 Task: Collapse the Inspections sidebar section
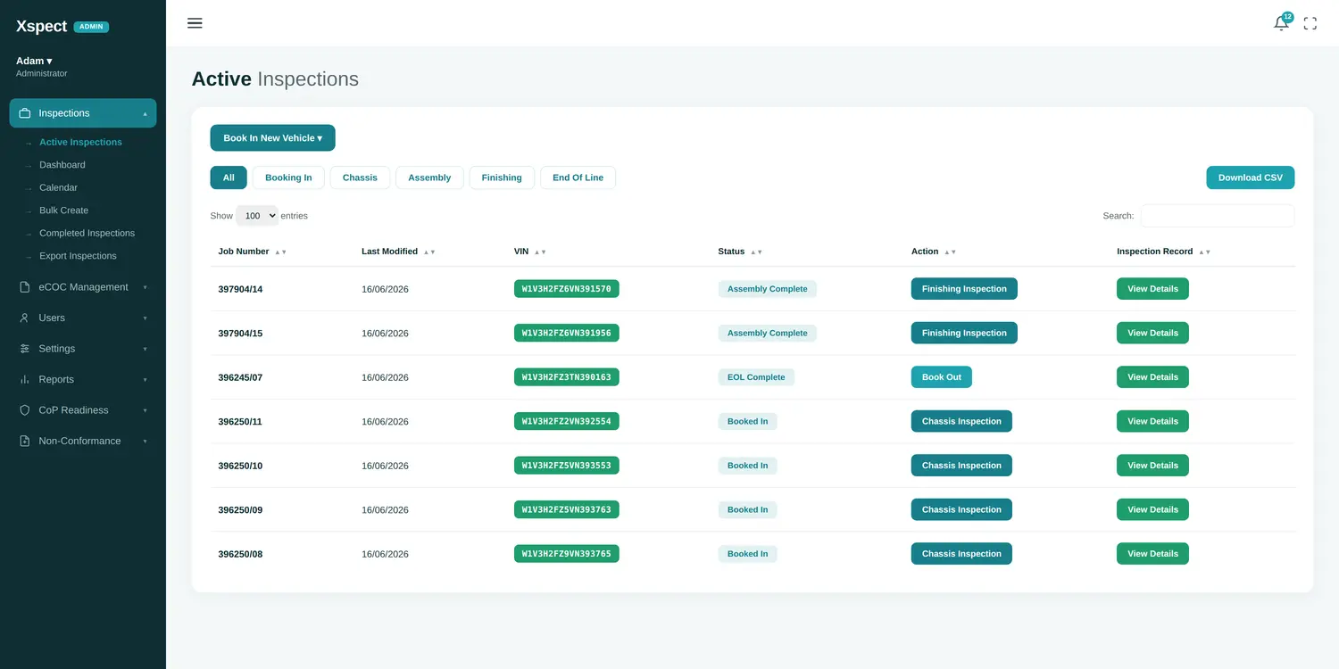146,113
